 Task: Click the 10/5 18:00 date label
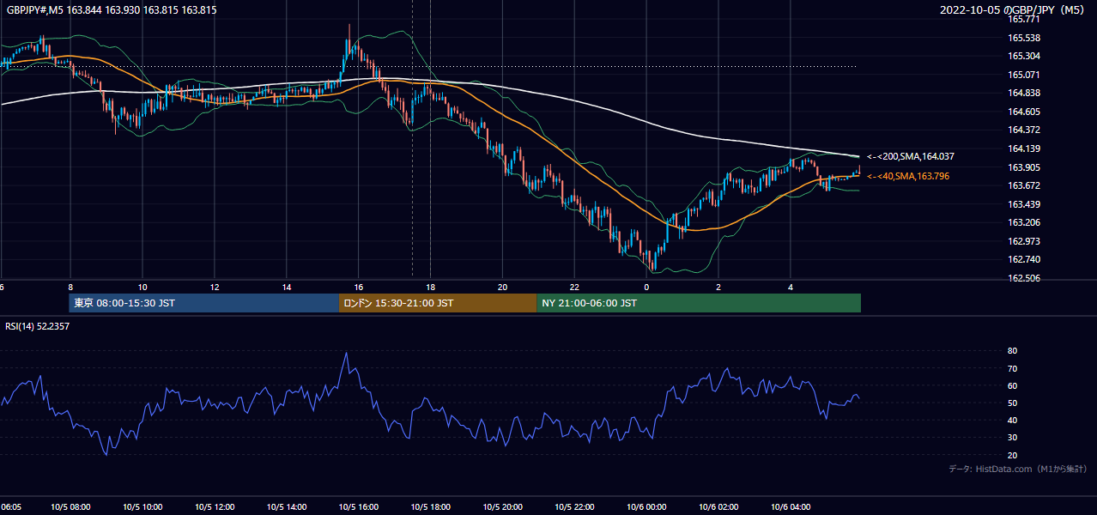(x=430, y=507)
